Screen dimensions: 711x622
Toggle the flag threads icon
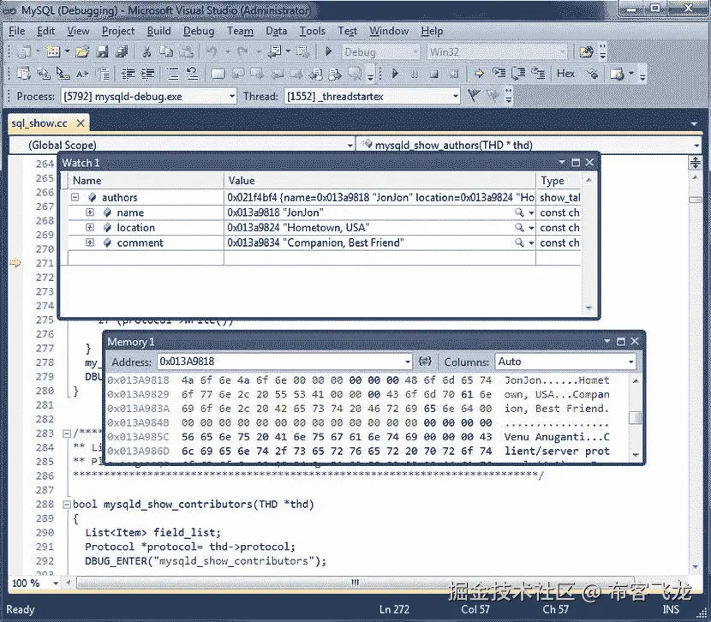tap(474, 96)
